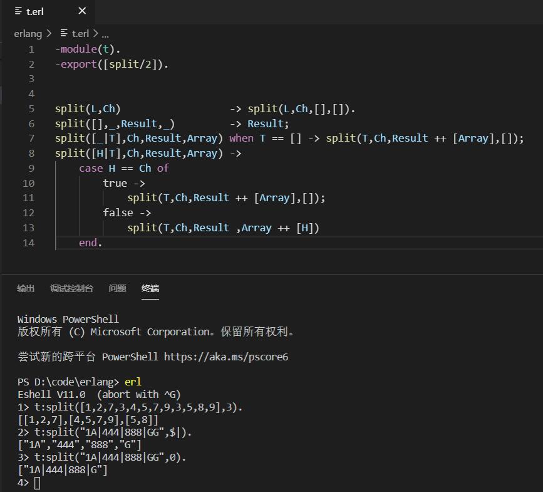Close the t.erl editor tab
Image resolution: width=543 pixels, height=492 pixels.
click(x=83, y=11)
